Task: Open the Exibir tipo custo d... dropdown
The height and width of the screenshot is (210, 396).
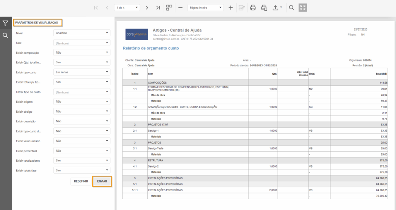Action: tap(82, 131)
